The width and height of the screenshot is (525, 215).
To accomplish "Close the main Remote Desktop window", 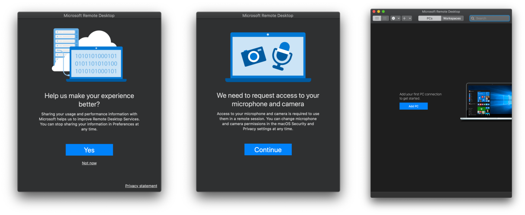I will [374, 12].
